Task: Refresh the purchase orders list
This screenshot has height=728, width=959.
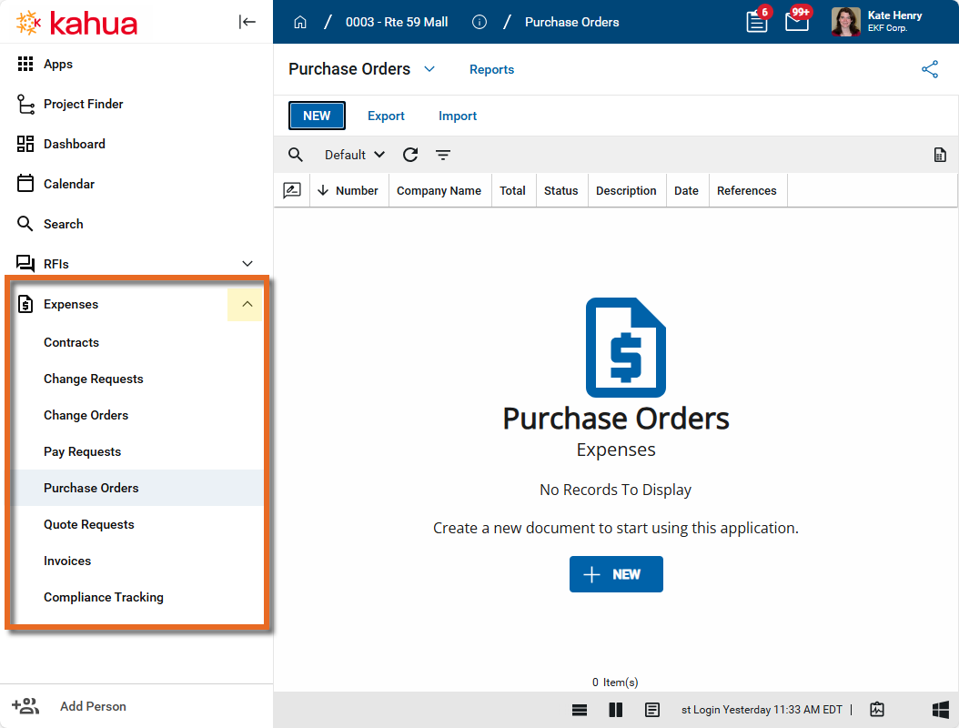Action: point(410,155)
